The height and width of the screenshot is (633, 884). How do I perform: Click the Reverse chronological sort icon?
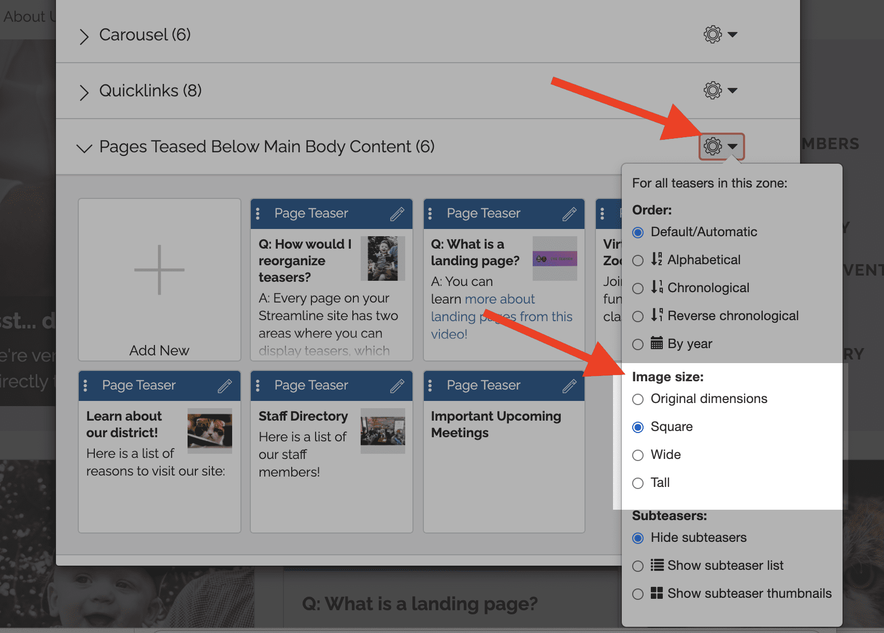pyautogui.click(x=657, y=315)
